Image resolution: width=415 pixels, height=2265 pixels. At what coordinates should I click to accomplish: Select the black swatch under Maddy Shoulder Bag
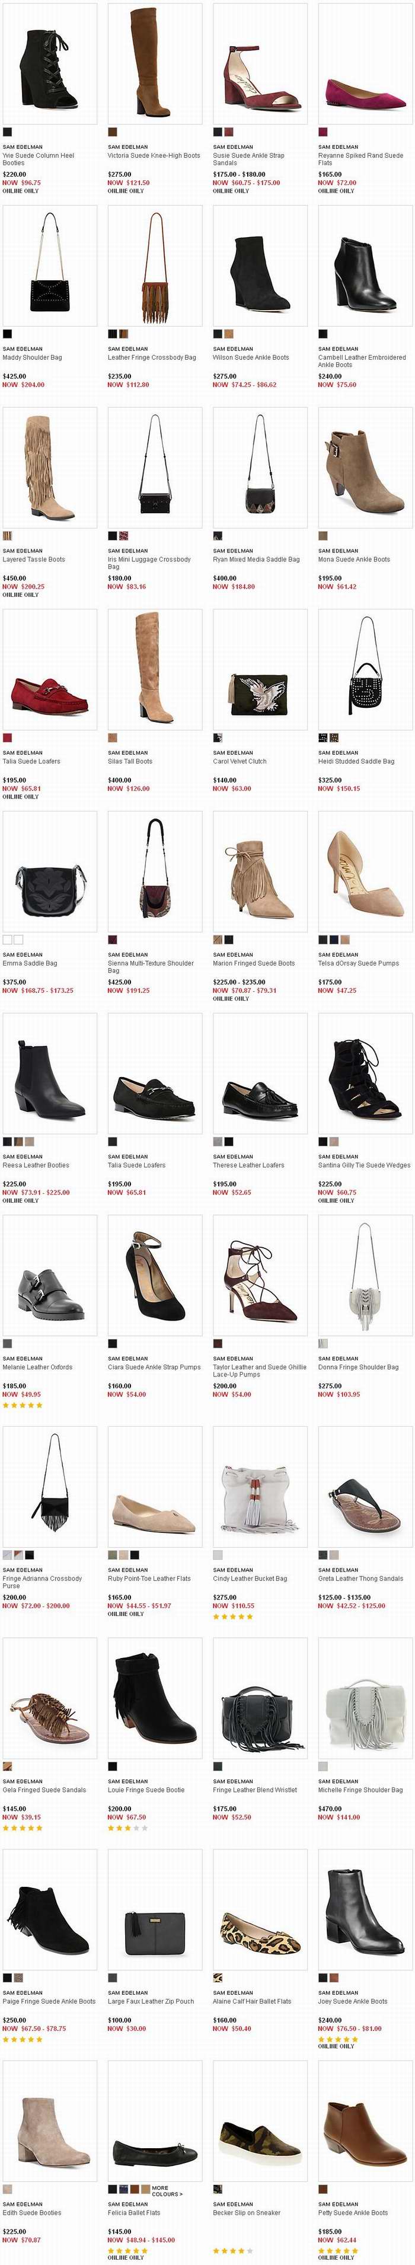pyautogui.click(x=7, y=334)
